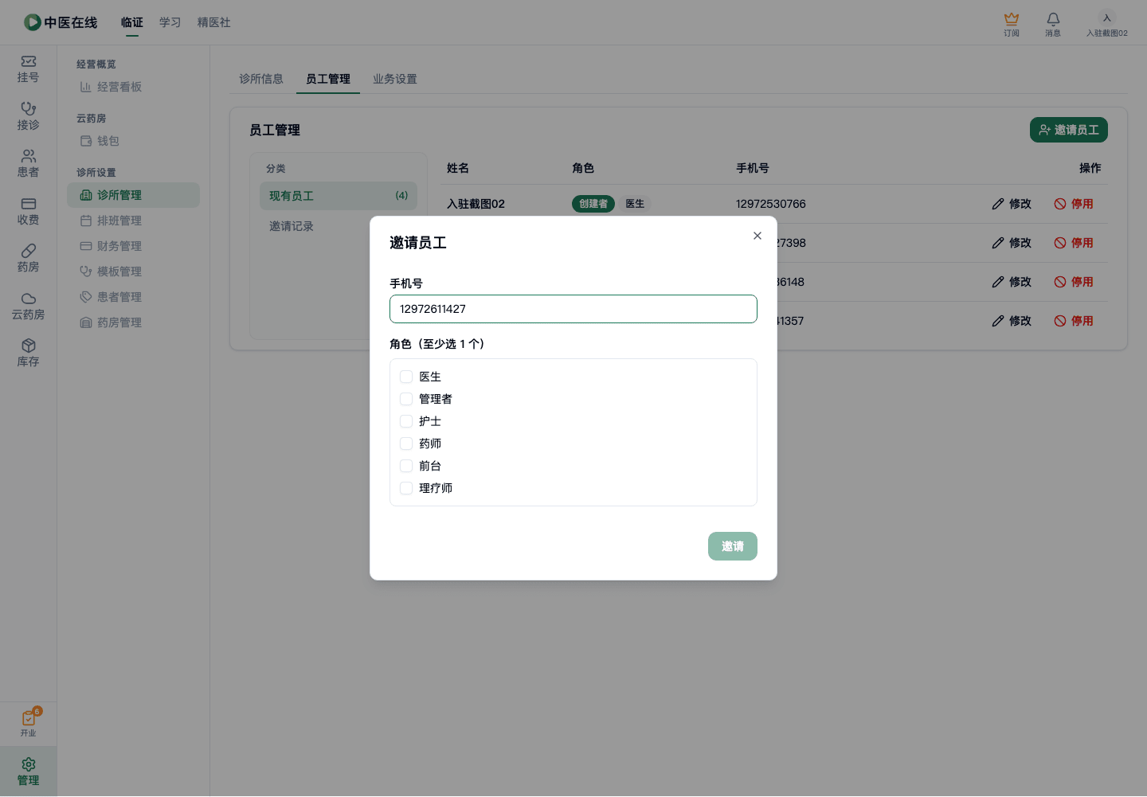Click the 订阅 crown icon
Viewport: 1147px width, 797px height.
1012,24
